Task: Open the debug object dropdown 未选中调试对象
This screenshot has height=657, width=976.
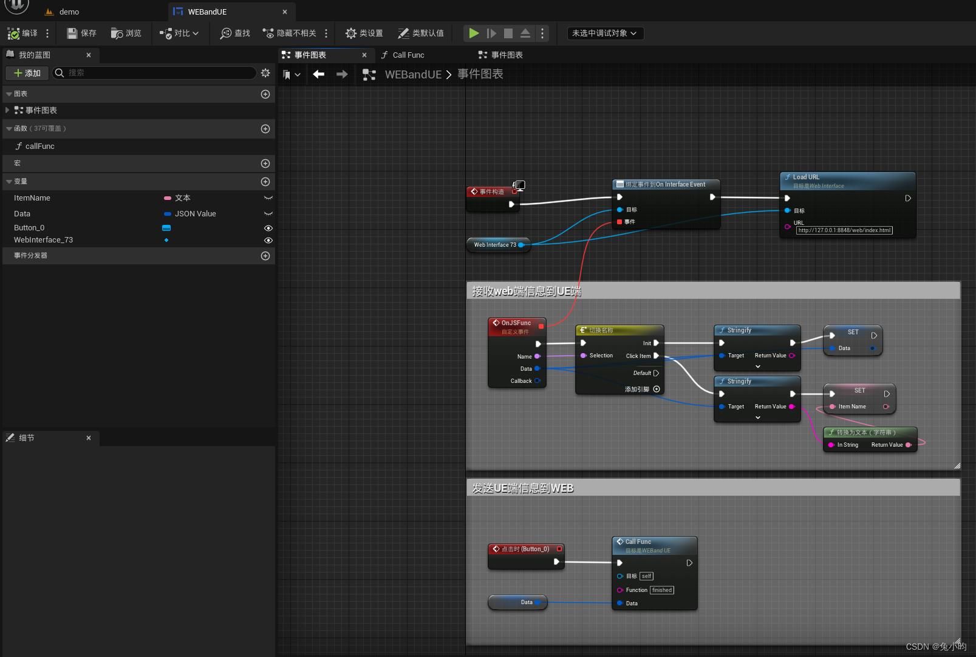Action: (605, 33)
